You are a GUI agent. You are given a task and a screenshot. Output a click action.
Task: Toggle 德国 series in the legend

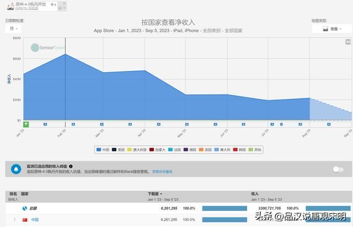click(190, 150)
